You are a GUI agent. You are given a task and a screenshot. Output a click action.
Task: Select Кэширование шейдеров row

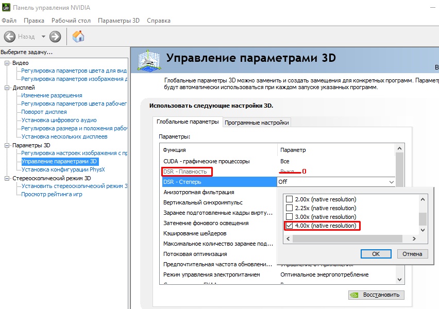tap(218, 233)
